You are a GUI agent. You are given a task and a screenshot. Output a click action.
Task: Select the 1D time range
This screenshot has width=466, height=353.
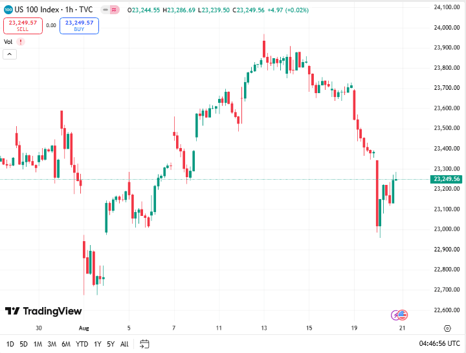coord(10,344)
